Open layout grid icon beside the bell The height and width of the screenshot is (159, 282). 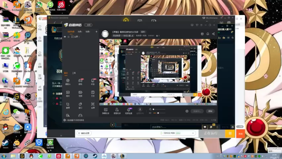[x=202, y=34]
